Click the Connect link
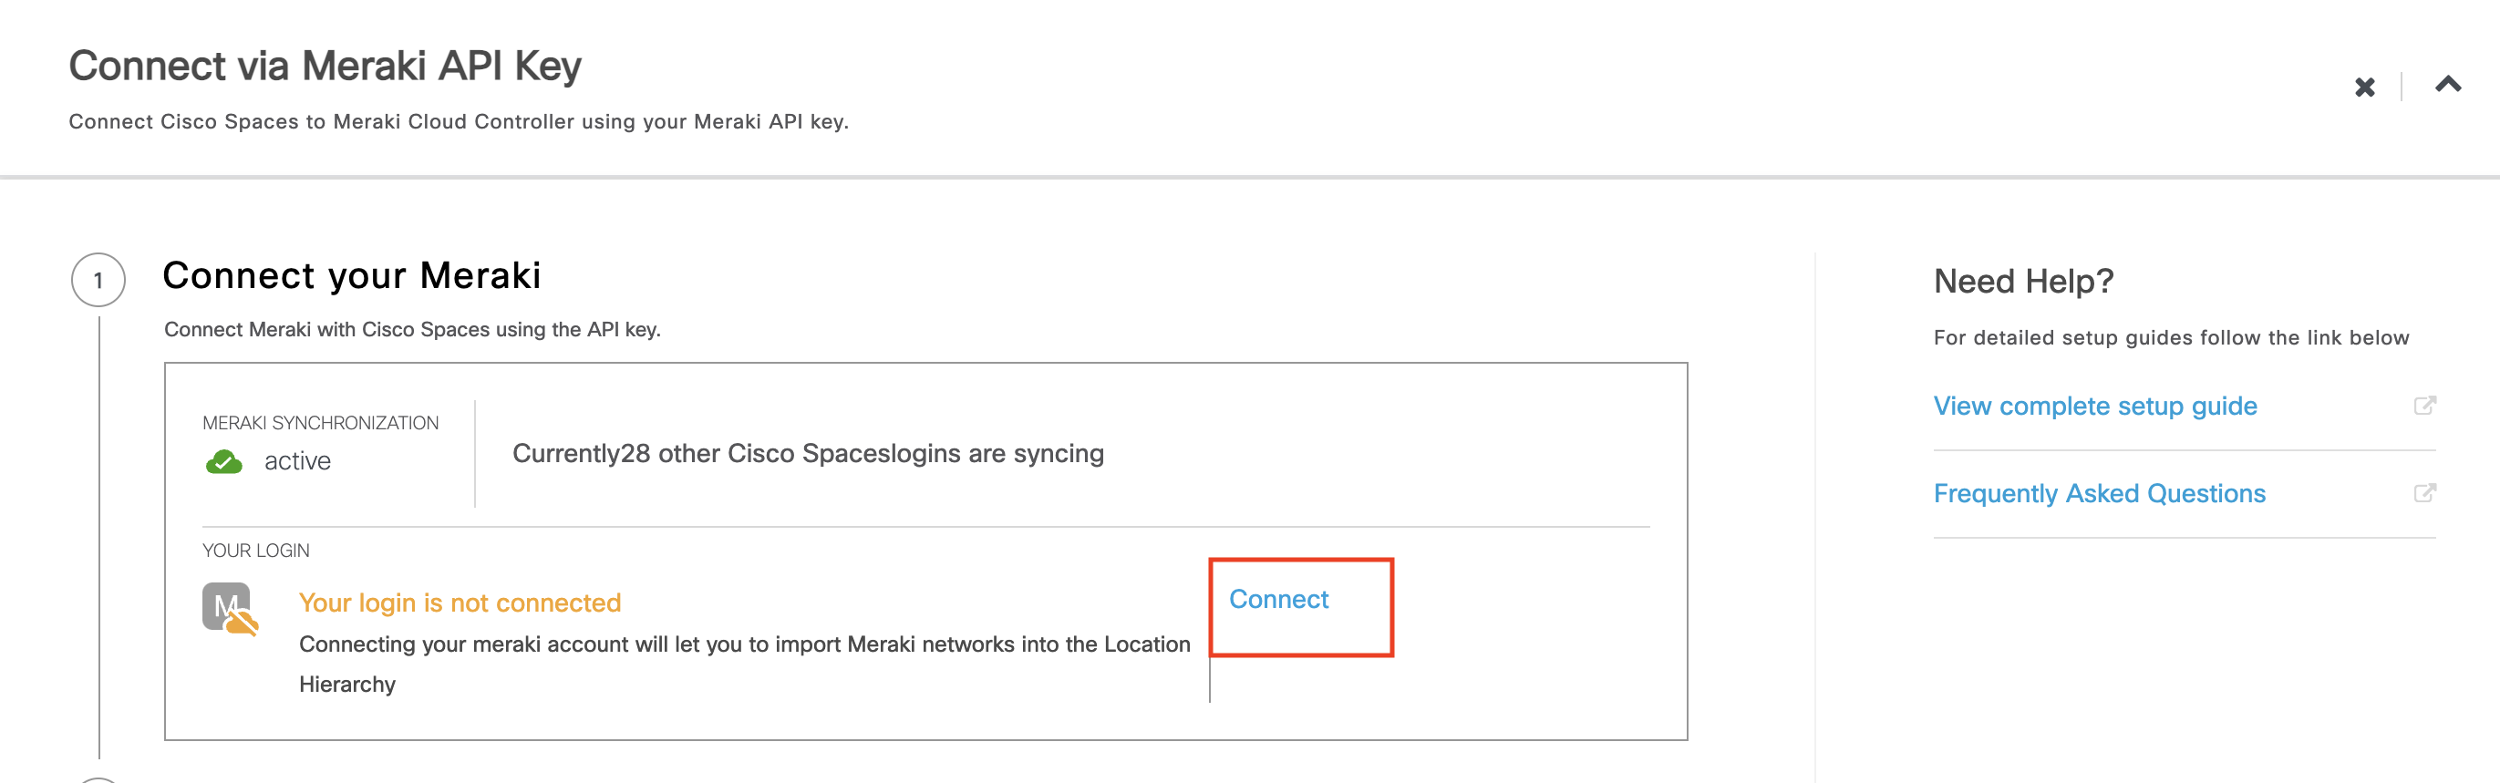The width and height of the screenshot is (2500, 783). click(1278, 600)
